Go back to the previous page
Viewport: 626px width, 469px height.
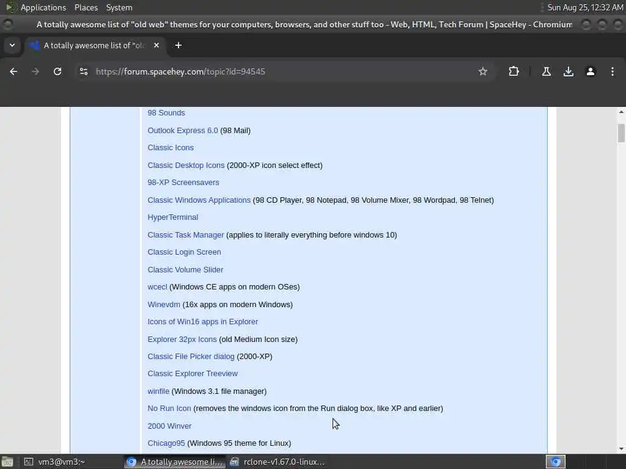(13, 71)
